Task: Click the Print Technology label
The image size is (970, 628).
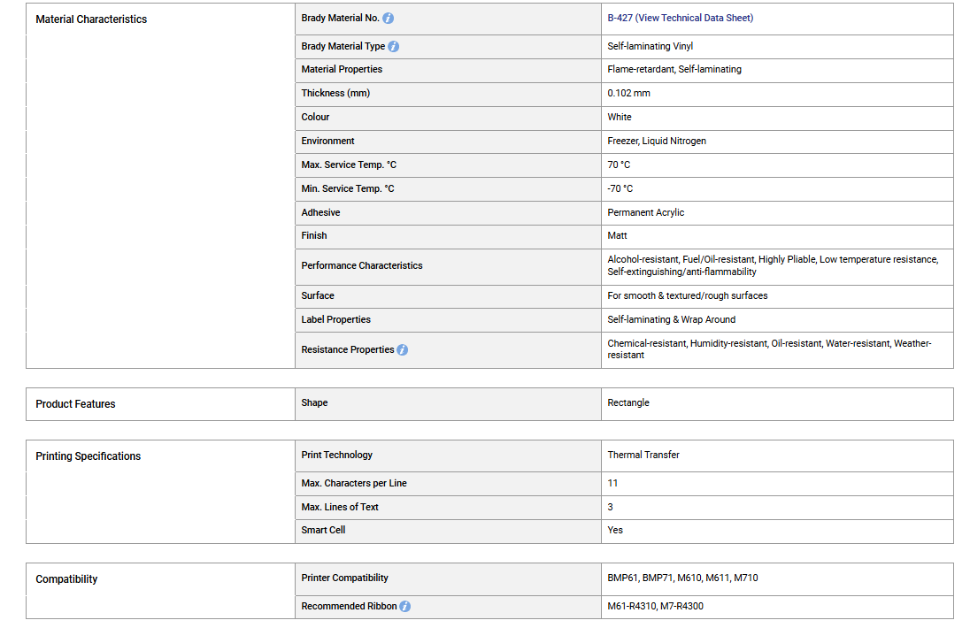Action: click(337, 455)
